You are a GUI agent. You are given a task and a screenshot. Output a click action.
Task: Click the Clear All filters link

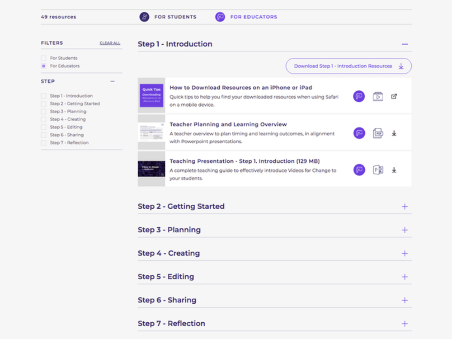110,42
